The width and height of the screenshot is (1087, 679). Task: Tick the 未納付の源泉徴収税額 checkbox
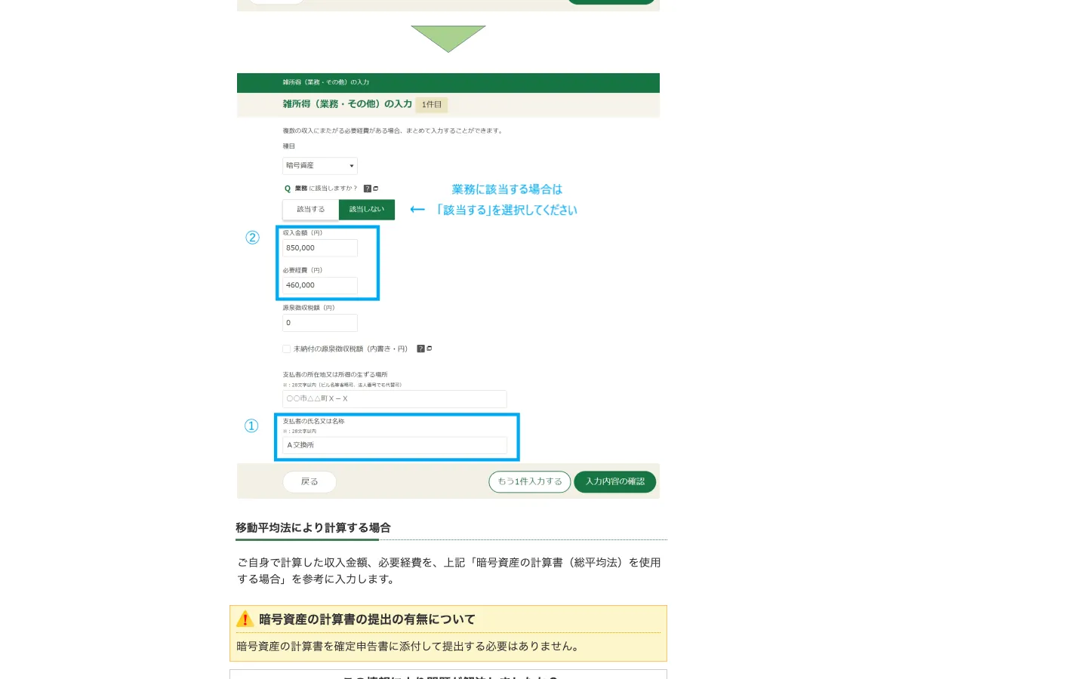click(287, 349)
